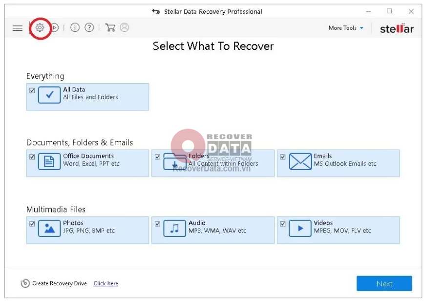Click the 'Word, Excel, PPT etc' text
This screenshot has height=301, width=424.
[x=91, y=164]
